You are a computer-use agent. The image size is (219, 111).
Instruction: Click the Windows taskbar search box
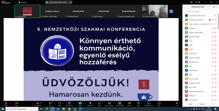coord(22,109)
